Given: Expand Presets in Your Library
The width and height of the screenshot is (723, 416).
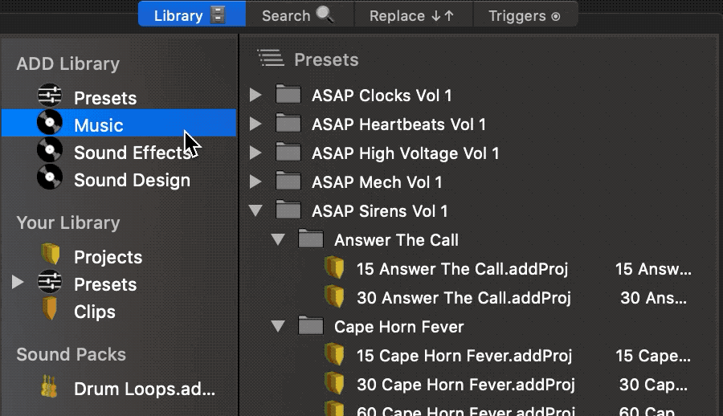Looking at the screenshot, I should pos(18,283).
